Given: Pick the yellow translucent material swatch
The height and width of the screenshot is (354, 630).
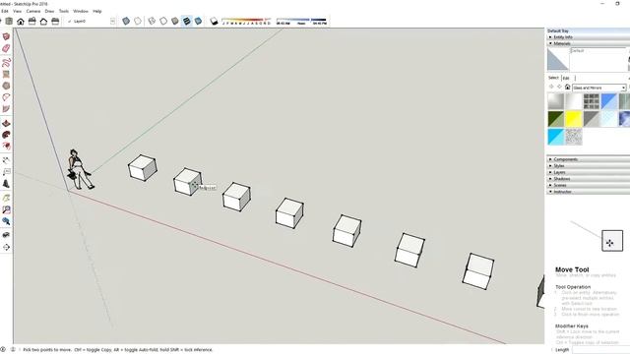Looking at the screenshot, I should [573, 119].
